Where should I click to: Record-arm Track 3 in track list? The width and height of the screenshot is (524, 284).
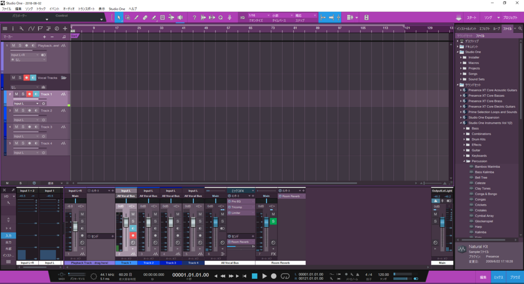[29, 127]
